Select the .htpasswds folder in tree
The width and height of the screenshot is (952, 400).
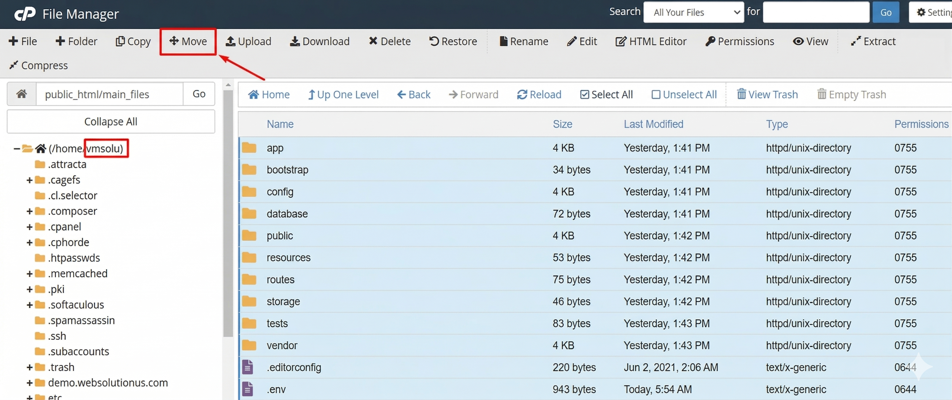tap(67, 258)
